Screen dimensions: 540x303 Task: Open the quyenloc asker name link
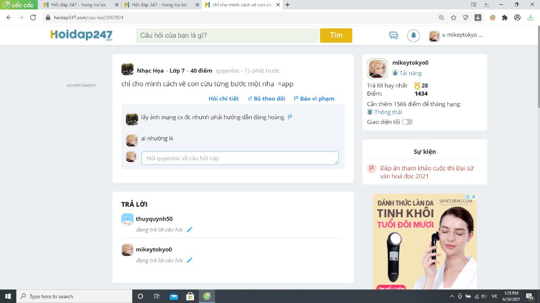coord(228,71)
